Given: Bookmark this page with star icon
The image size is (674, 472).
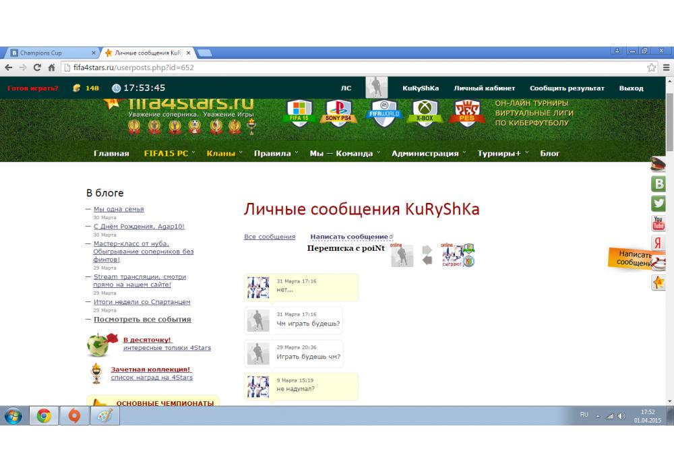Looking at the screenshot, I should point(652,67).
